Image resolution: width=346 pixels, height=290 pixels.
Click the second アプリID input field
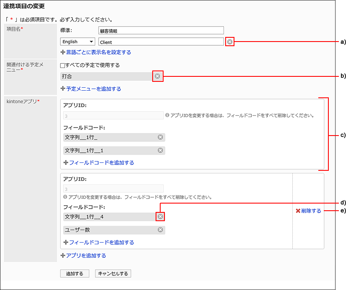coord(113,189)
